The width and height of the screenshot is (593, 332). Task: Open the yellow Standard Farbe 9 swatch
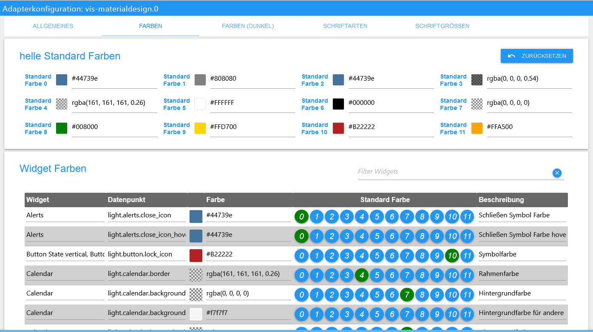200,128
